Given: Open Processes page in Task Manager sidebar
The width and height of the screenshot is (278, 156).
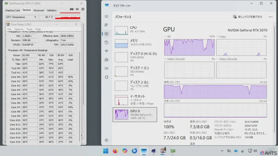Looking at the screenshot, I should click(x=106, y=25).
